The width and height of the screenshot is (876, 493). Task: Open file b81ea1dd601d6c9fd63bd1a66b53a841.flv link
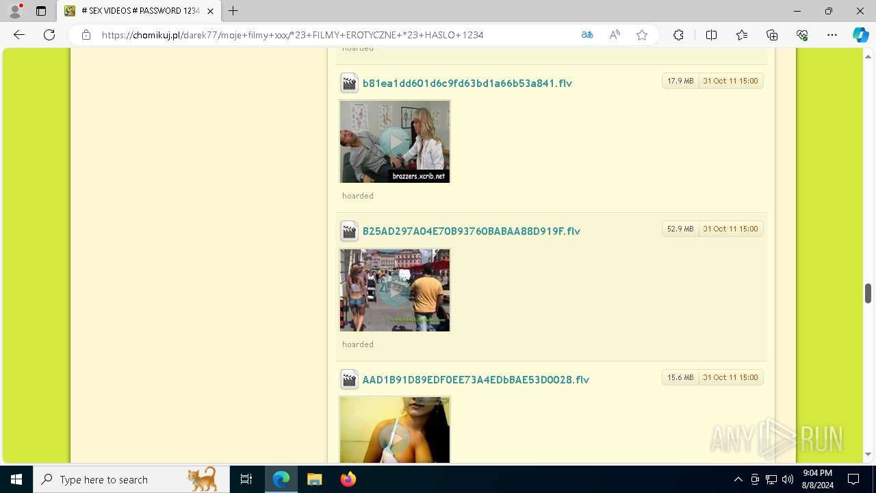coord(467,83)
